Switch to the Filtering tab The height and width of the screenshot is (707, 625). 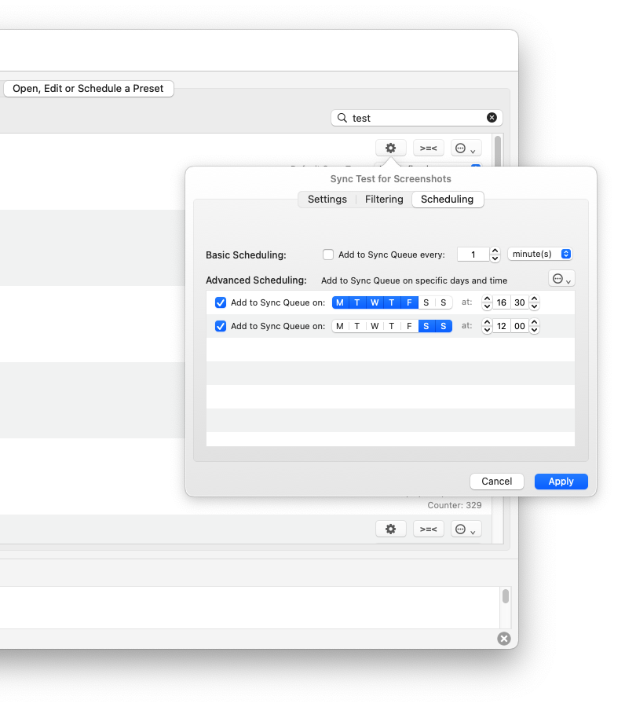pyautogui.click(x=384, y=200)
